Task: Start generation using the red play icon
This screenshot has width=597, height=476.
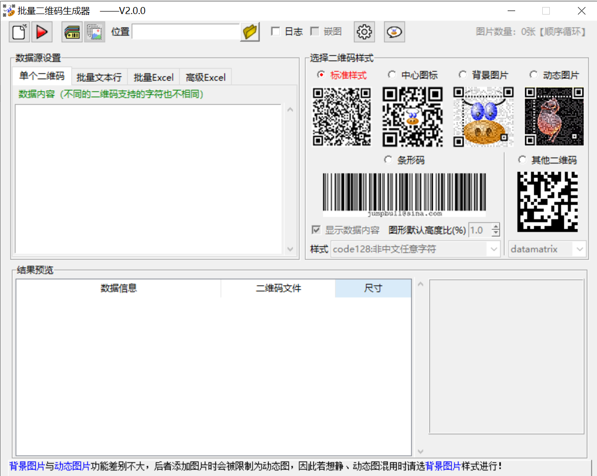Action: click(42, 32)
